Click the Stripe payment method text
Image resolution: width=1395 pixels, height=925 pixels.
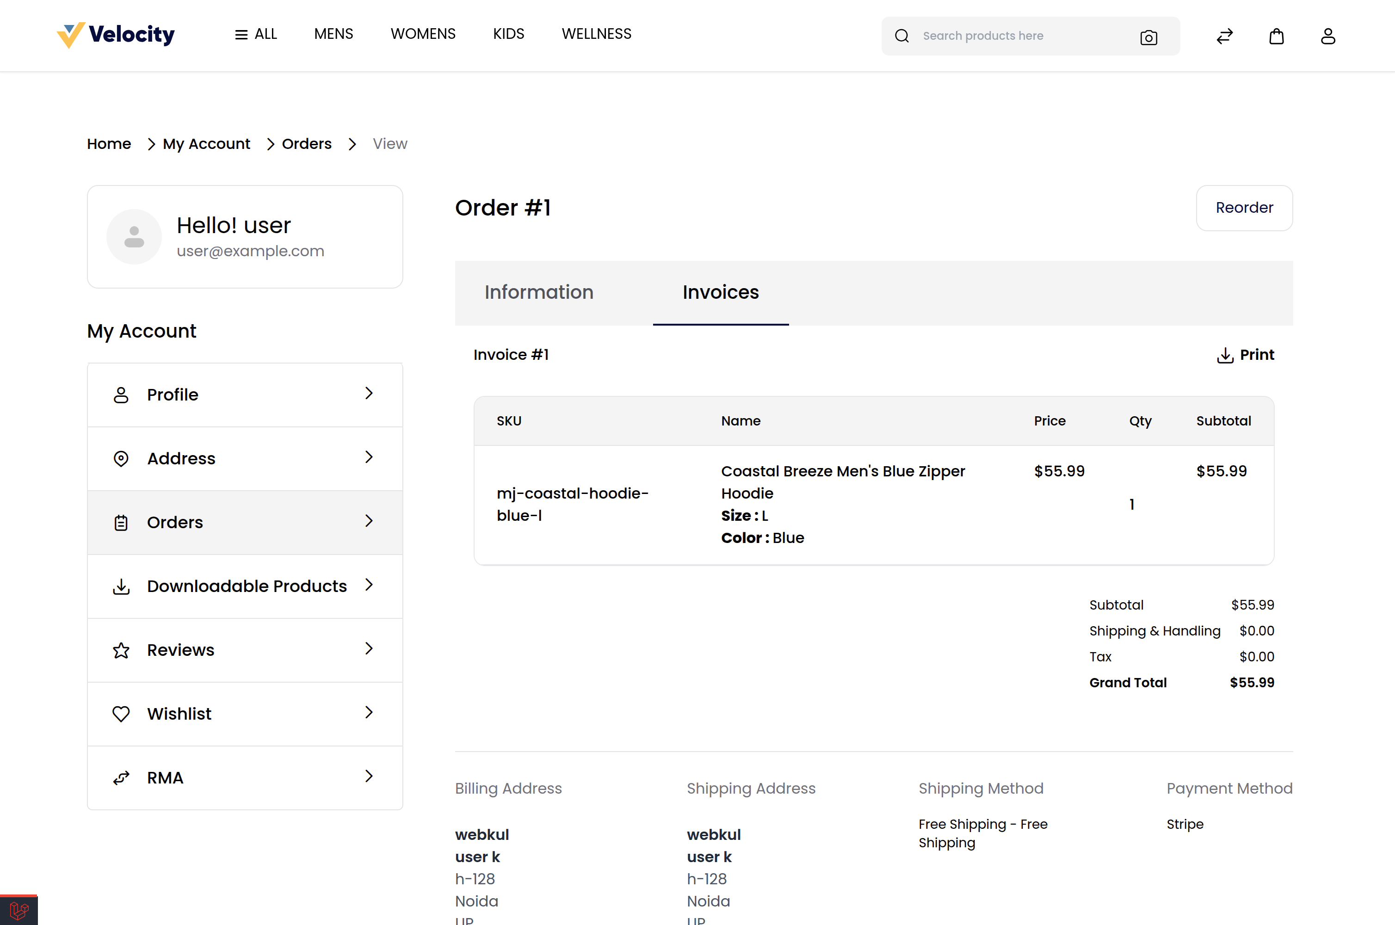(x=1185, y=824)
